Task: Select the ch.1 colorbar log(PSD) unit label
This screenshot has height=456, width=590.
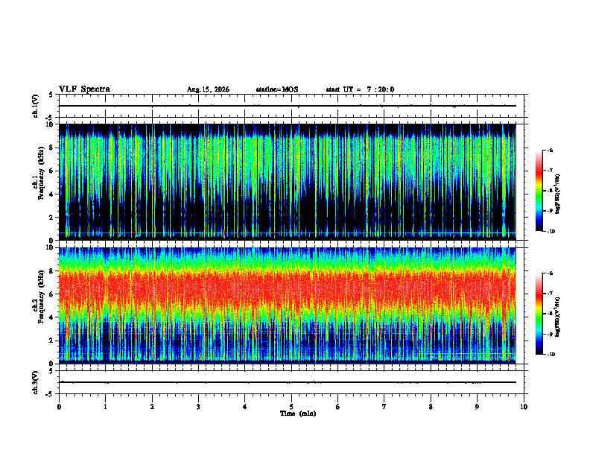Action: coord(558,194)
